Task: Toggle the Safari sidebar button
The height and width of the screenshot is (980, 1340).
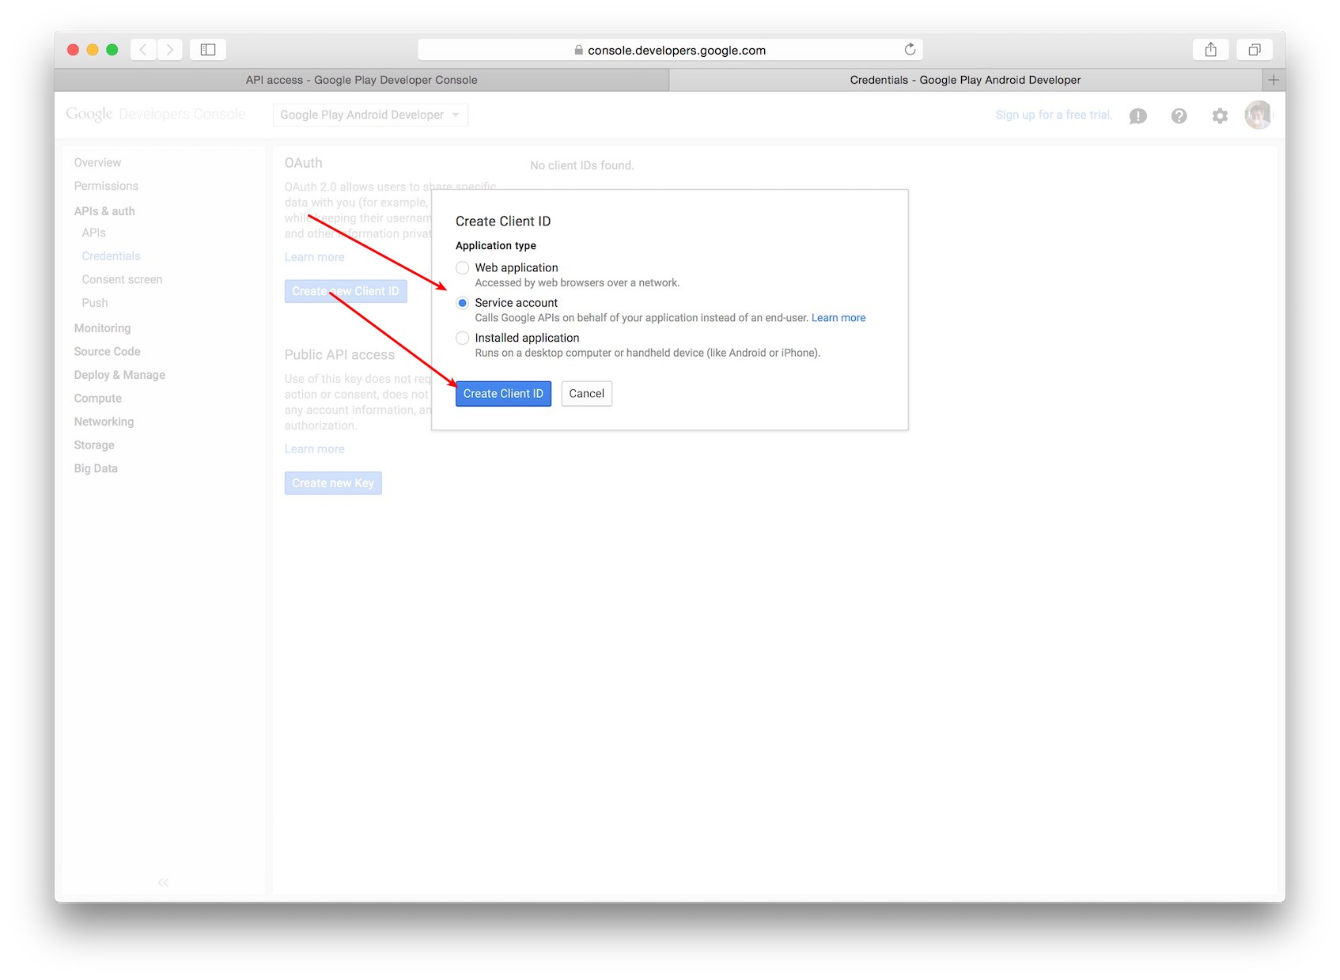Action: tap(208, 50)
